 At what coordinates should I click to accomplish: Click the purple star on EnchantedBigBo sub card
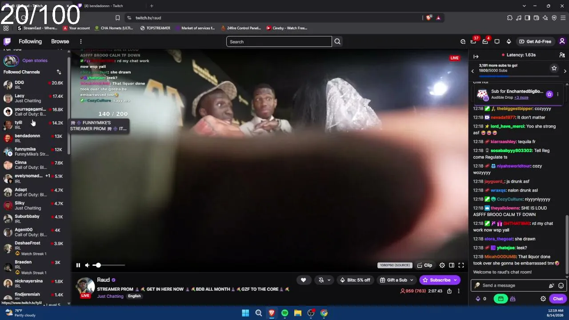549,94
